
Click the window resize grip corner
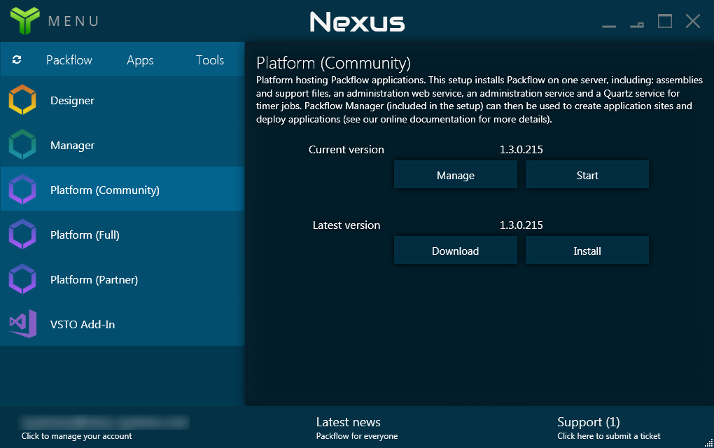click(709, 443)
